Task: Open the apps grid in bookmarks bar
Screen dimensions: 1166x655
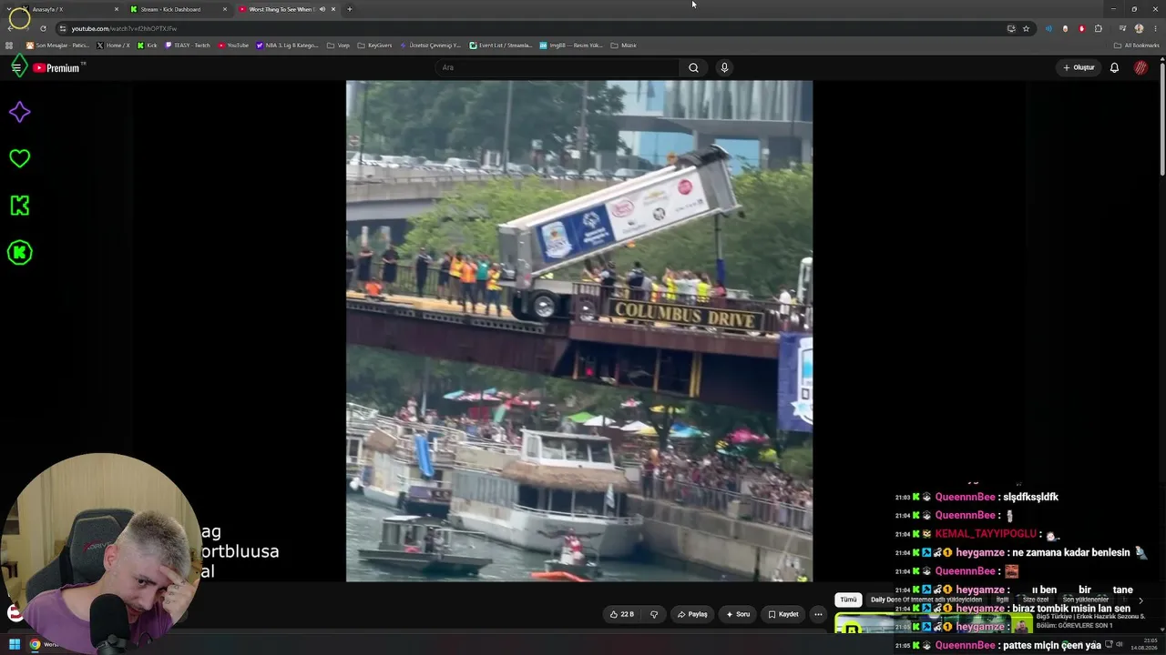Action: 9,45
